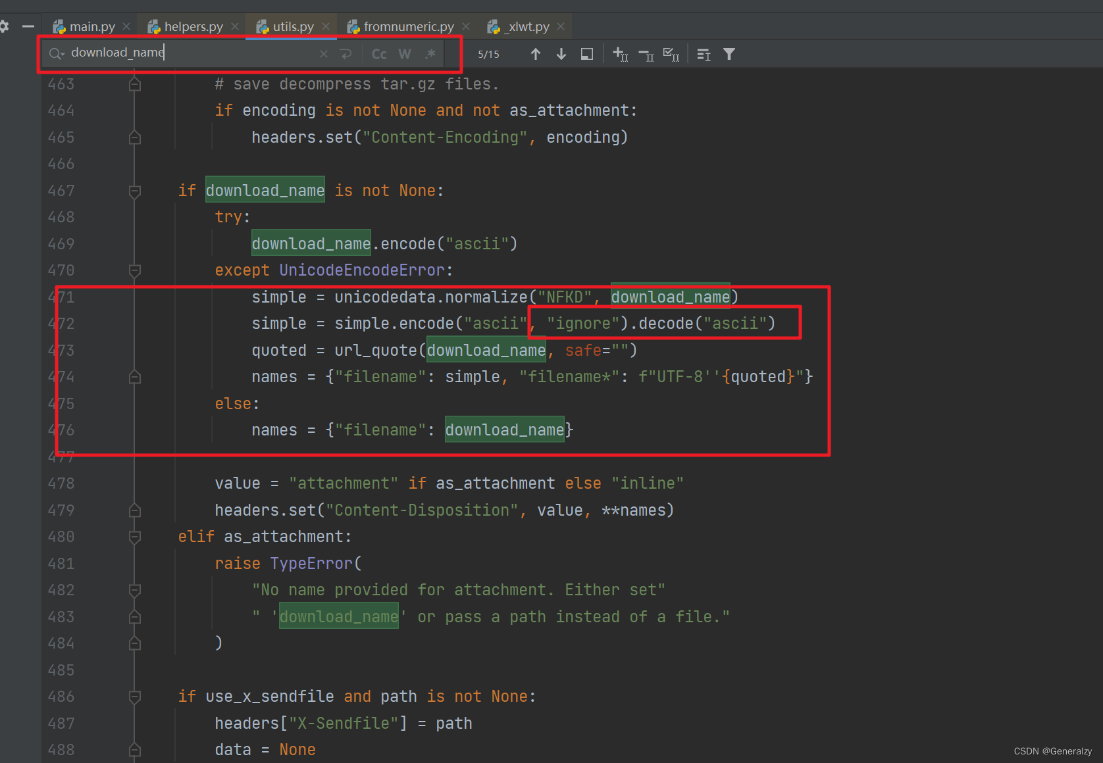The height and width of the screenshot is (763, 1103).
Task: Collapse fold marker at line 470
Action: 134,270
